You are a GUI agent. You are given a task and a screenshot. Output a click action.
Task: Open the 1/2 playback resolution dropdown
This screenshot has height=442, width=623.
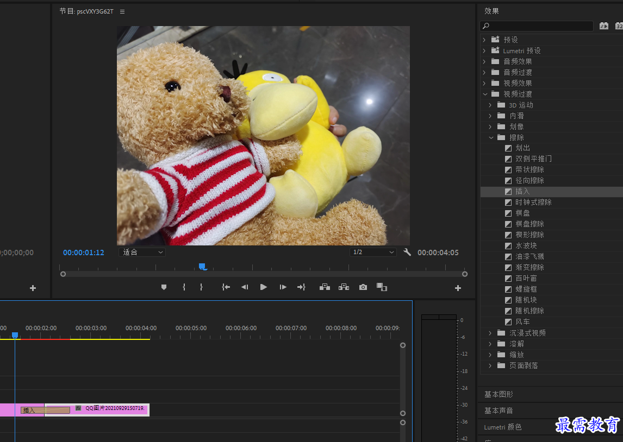click(373, 252)
